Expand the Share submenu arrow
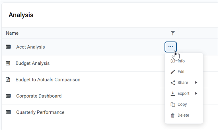The height and width of the screenshot is (130, 218). pos(196,83)
